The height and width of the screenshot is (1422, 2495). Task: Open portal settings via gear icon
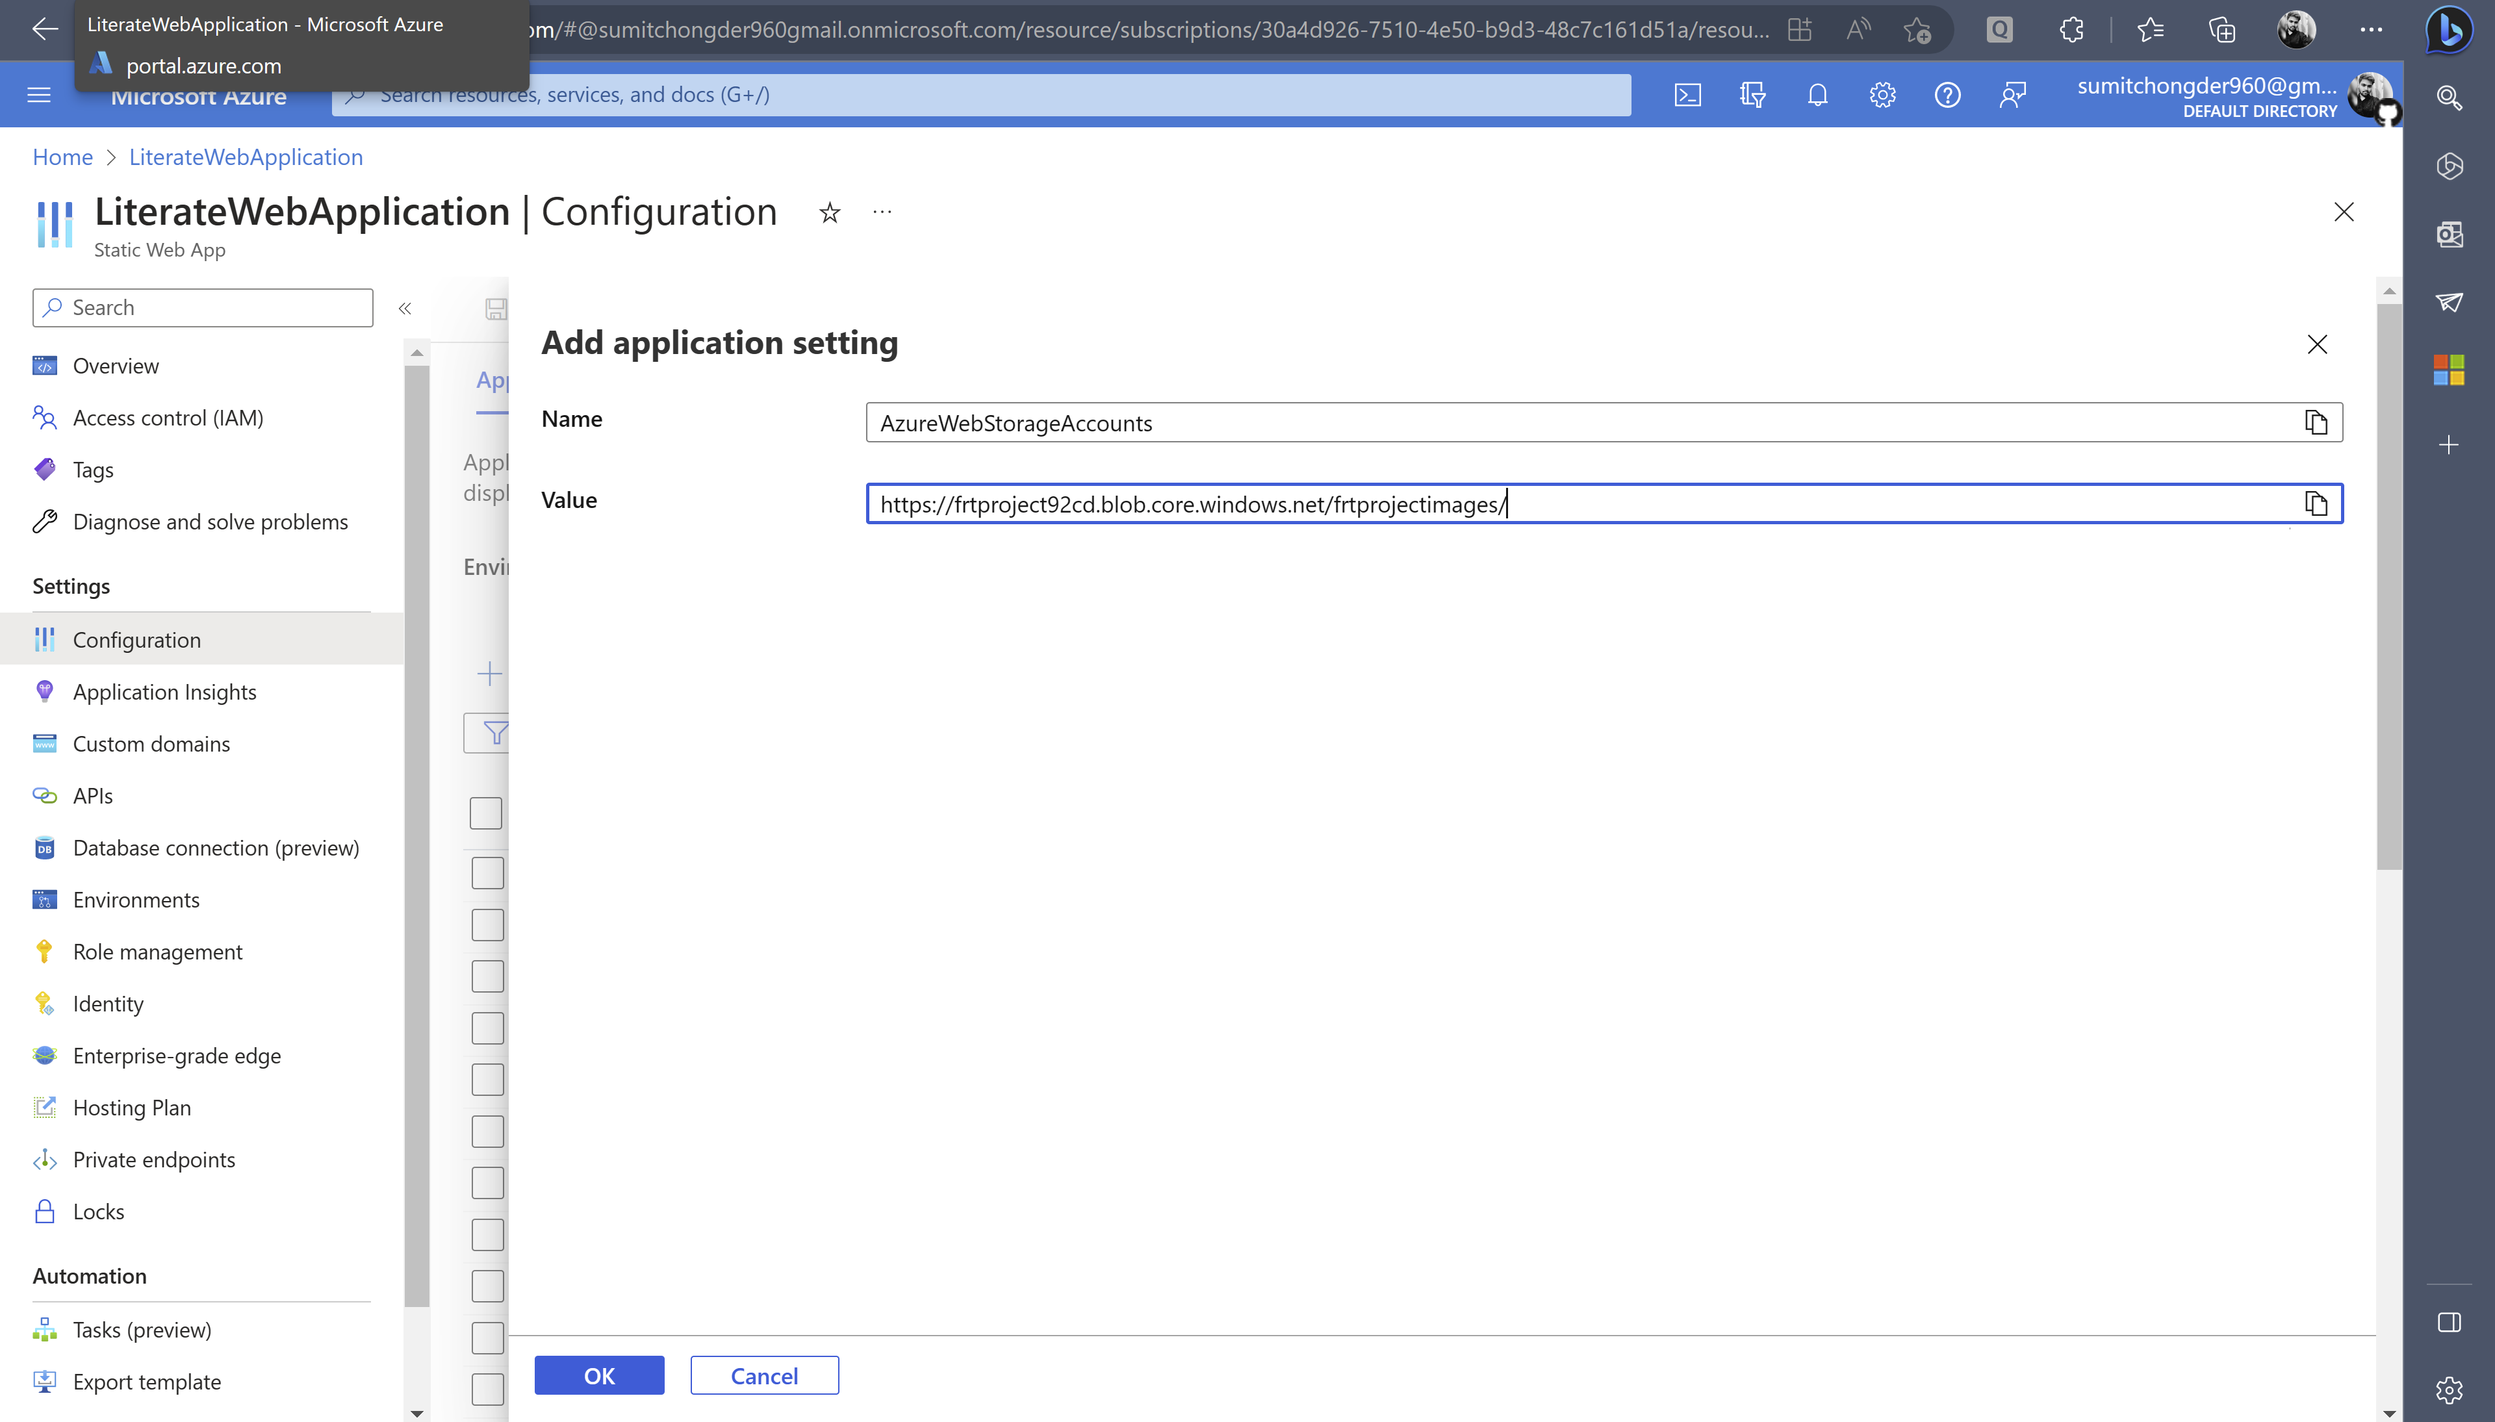[1882, 94]
